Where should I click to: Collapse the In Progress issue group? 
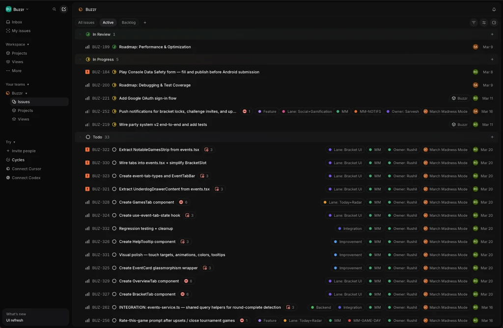[80, 60]
